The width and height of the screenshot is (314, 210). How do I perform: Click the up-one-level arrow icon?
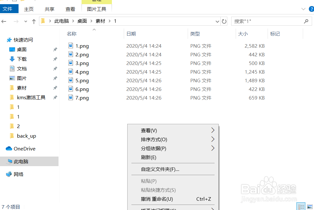[34, 21]
